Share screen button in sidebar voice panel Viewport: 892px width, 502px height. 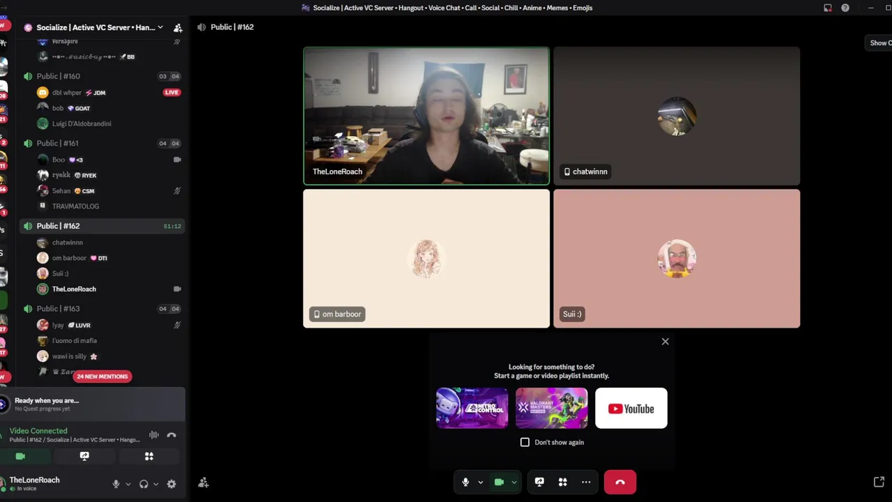click(x=84, y=456)
